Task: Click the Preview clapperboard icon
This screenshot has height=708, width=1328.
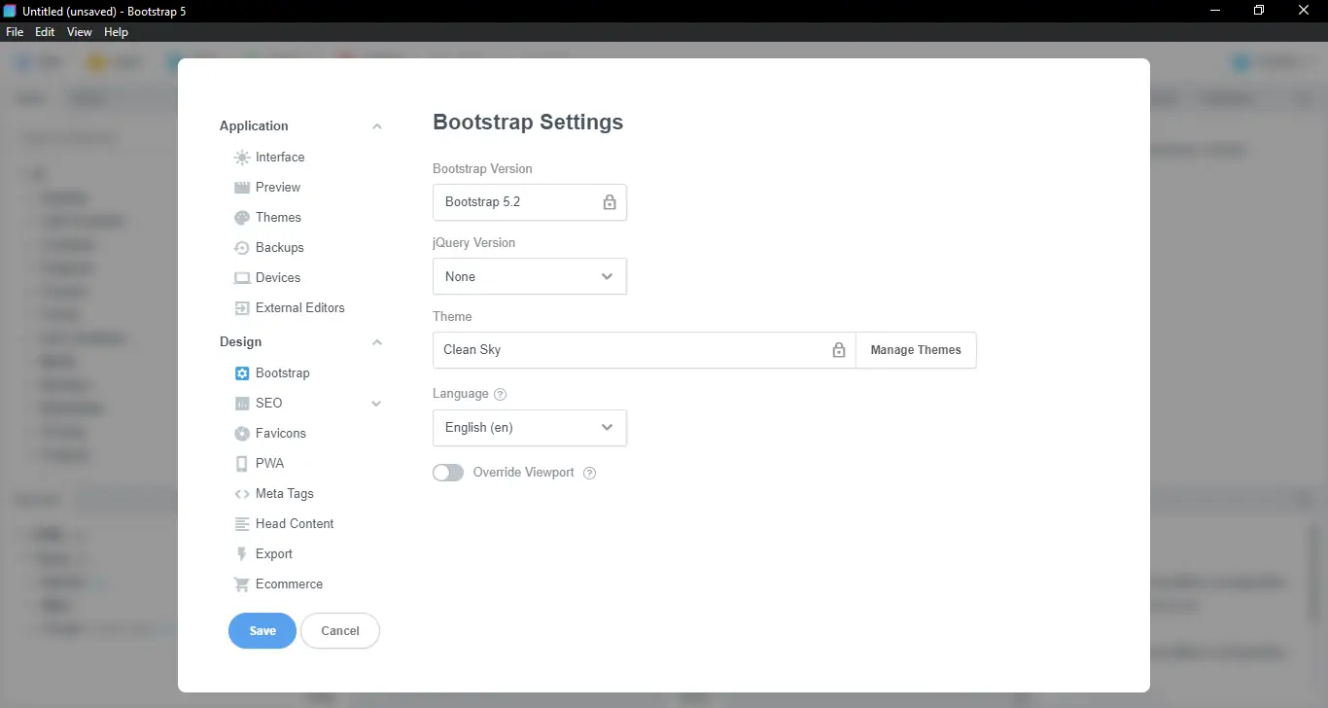Action: point(242,188)
